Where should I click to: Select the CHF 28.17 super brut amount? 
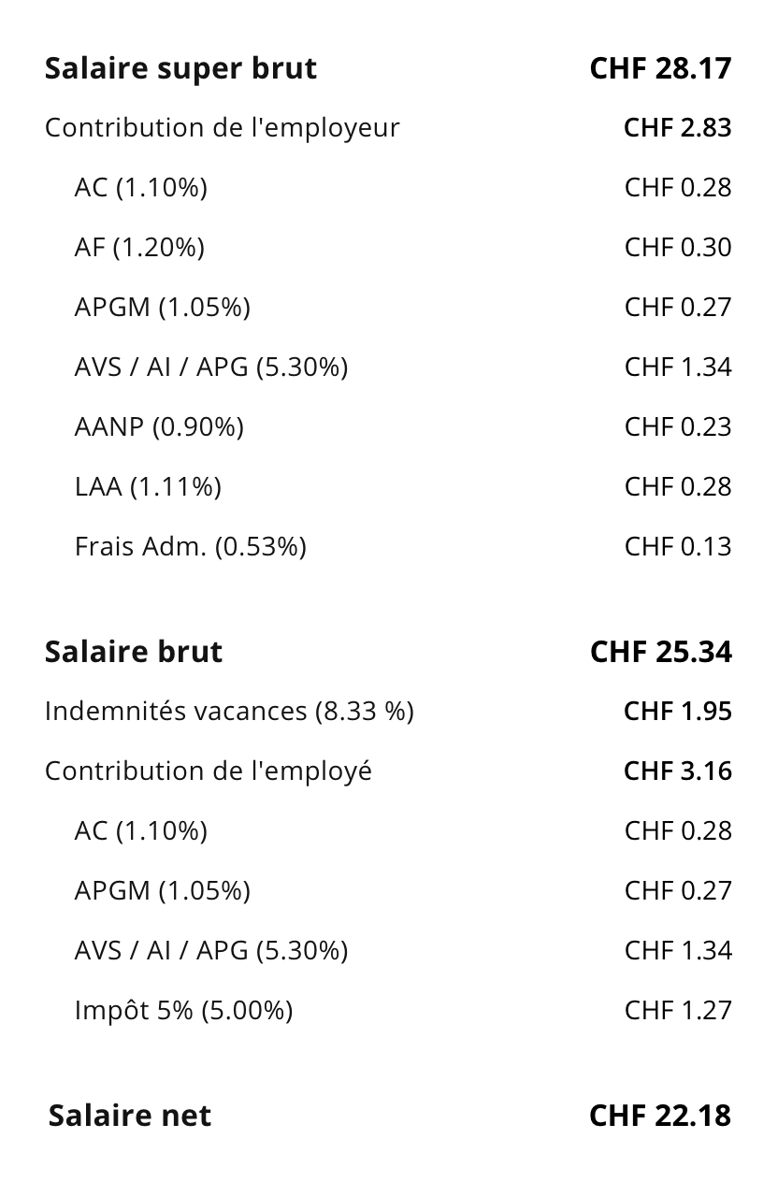click(660, 68)
